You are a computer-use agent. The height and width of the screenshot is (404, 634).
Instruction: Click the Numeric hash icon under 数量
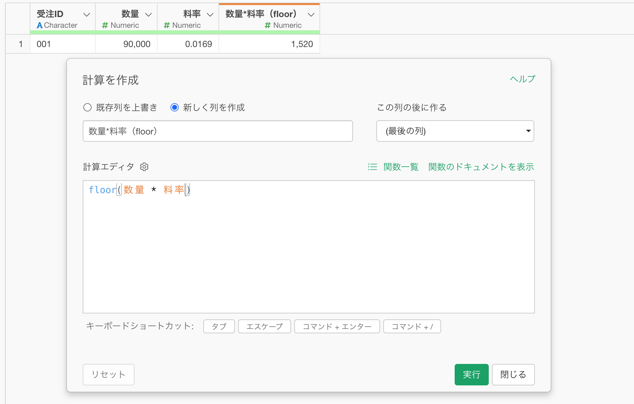click(x=105, y=25)
